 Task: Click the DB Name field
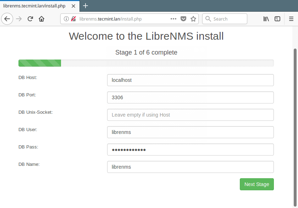[191, 167]
